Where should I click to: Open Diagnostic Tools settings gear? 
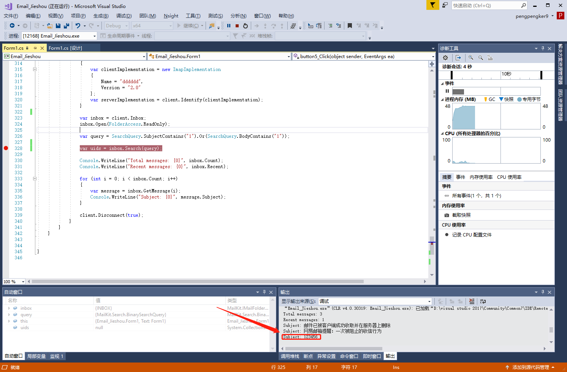point(445,58)
